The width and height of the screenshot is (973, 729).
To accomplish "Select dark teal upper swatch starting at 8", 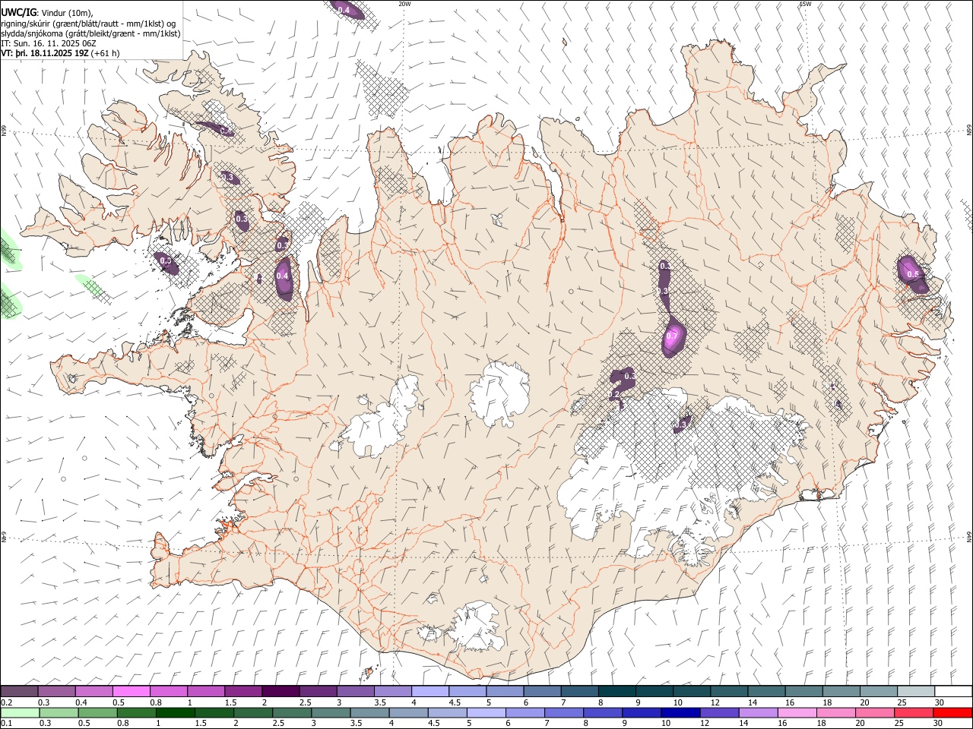I will pyautogui.click(x=616, y=691).
